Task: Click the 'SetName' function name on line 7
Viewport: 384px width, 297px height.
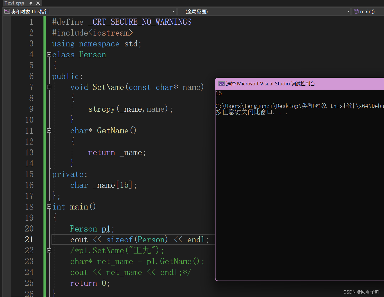Action: click(108, 87)
